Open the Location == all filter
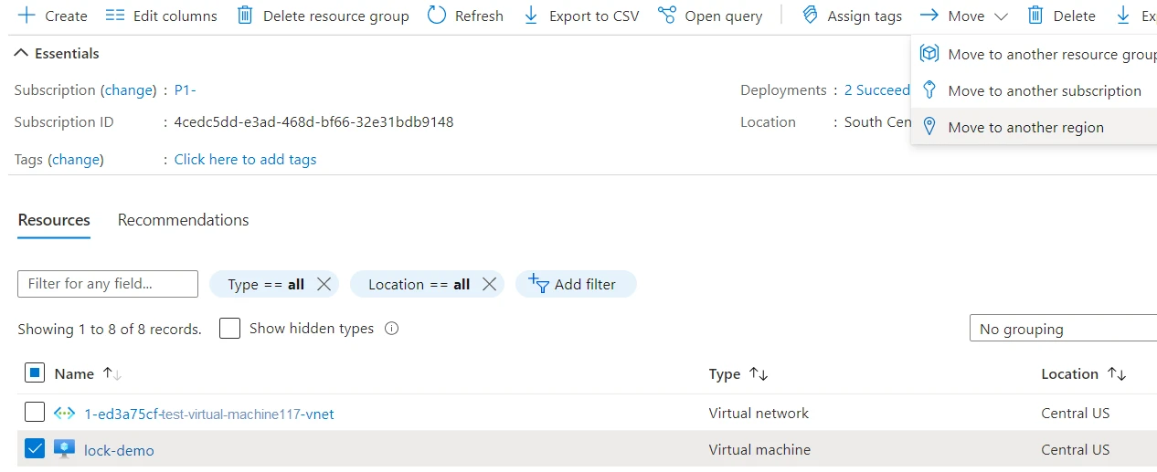Viewport: 1157px width, 472px height. click(419, 284)
